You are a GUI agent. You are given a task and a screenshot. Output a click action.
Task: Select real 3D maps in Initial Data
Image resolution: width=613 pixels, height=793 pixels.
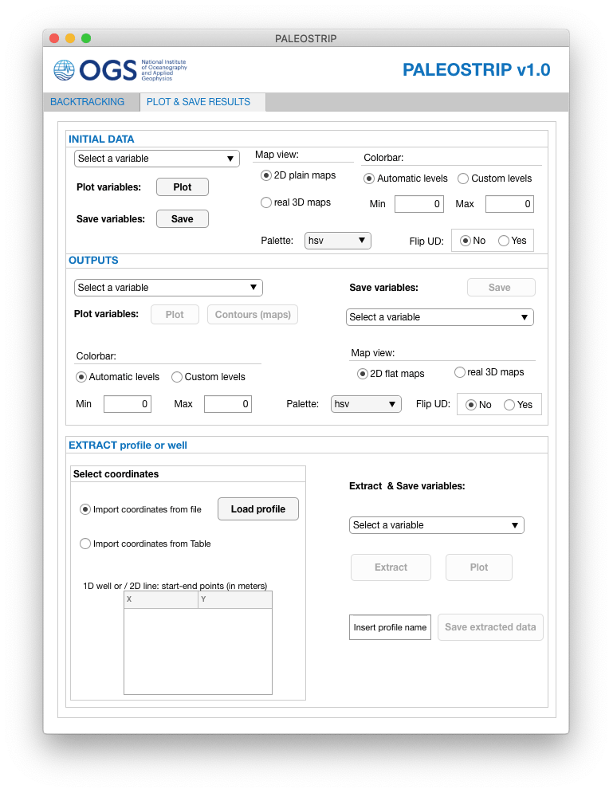click(x=267, y=202)
